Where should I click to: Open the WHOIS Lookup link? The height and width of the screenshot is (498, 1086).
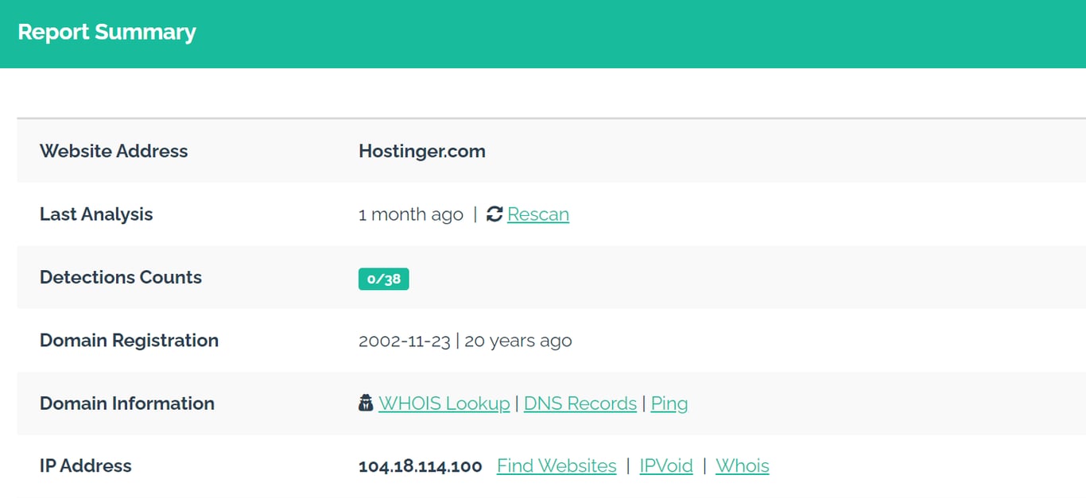(444, 403)
